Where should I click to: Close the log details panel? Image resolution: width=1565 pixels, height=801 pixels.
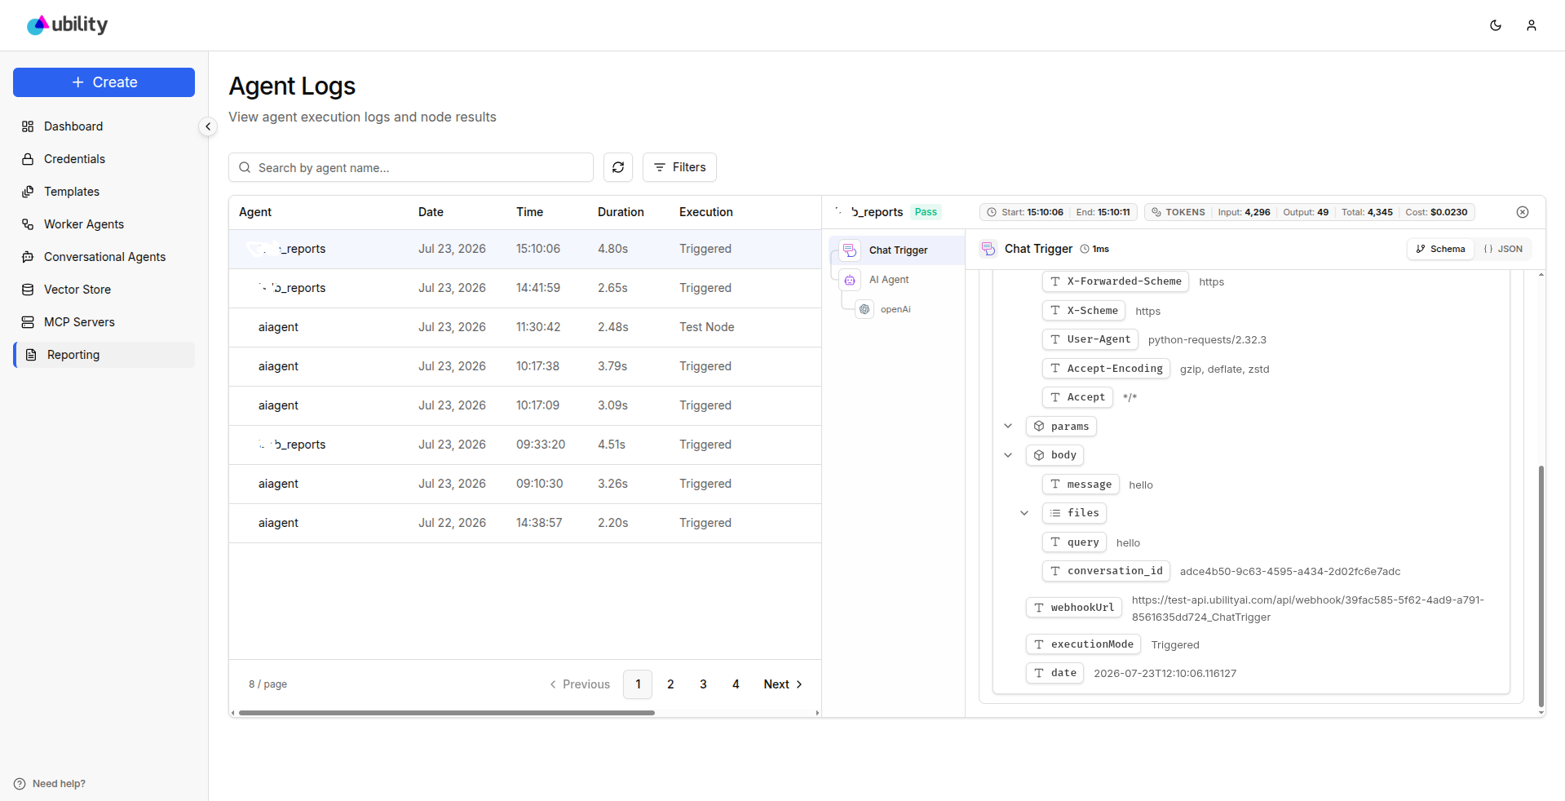point(1523,212)
